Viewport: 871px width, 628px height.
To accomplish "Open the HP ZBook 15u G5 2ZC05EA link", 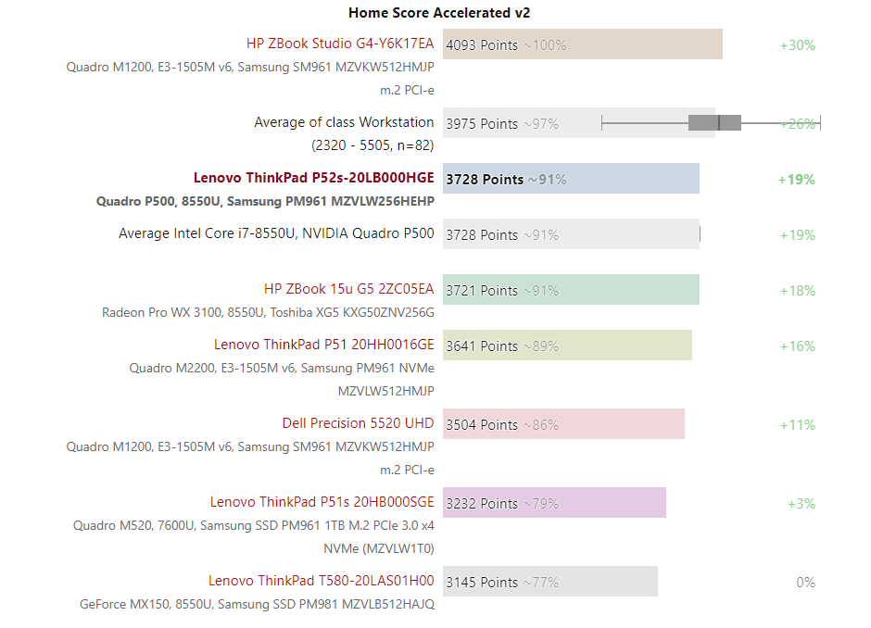I will tap(348, 289).
